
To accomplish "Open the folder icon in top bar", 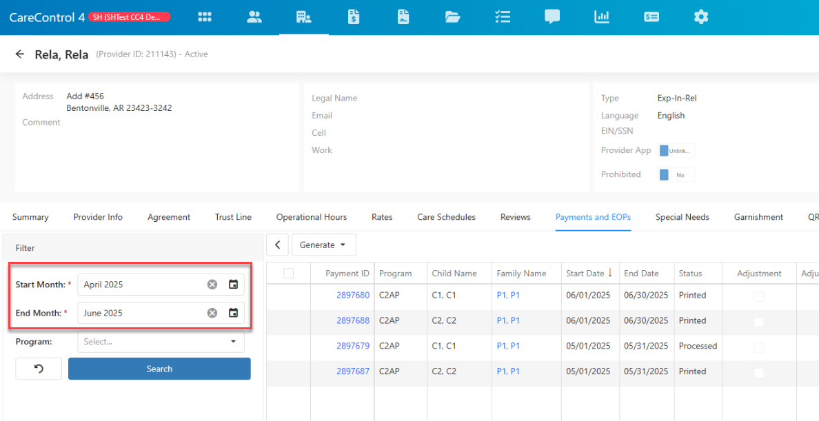I will click(452, 17).
